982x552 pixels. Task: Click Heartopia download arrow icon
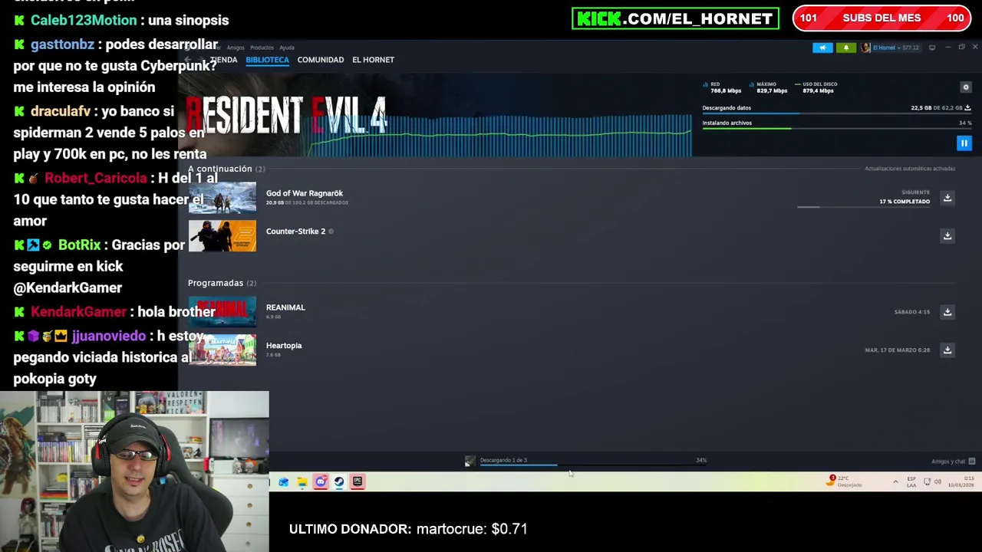coord(947,350)
